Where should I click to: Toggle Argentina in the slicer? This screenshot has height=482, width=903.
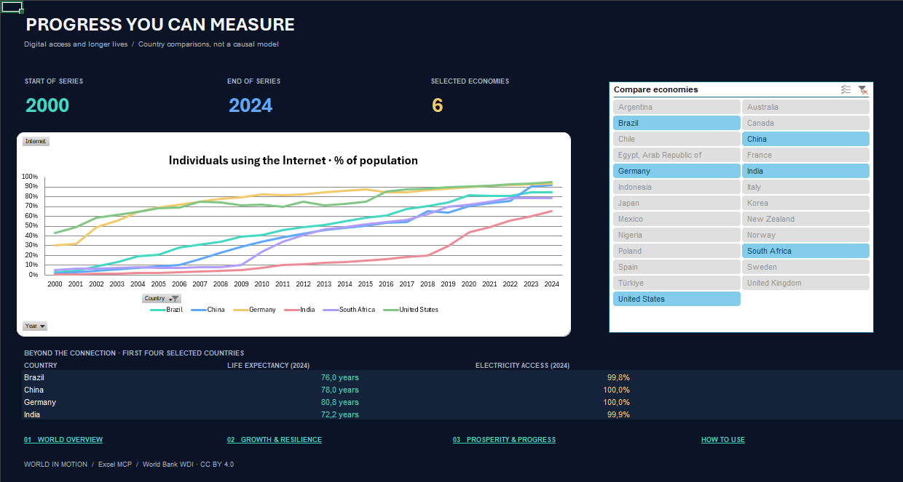coord(677,107)
